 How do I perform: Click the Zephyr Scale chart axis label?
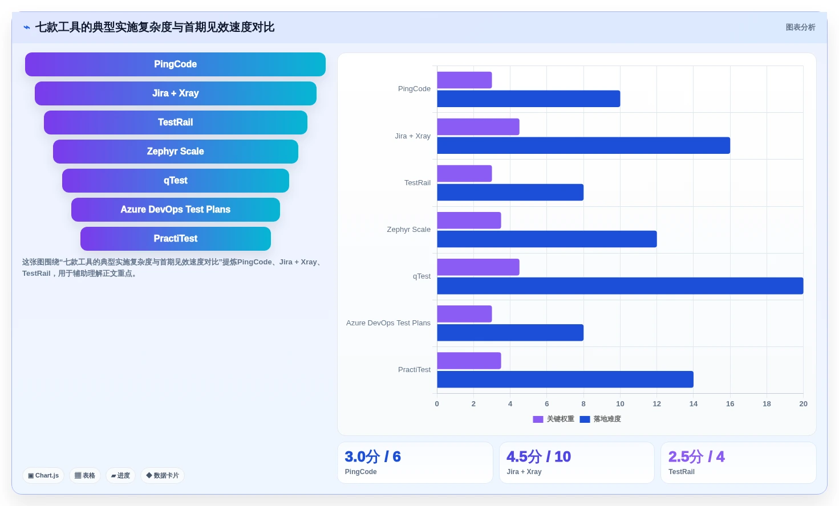[408, 230]
